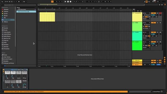Solo the Grand Piano track
The image size is (167, 94).
158,13
